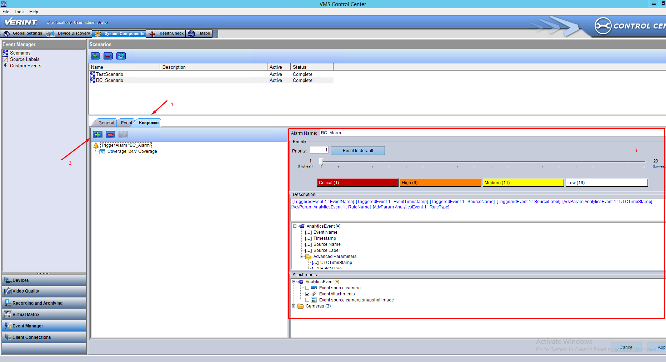Open the Virtual Matrix section

pyautogui.click(x=44, y=315)
